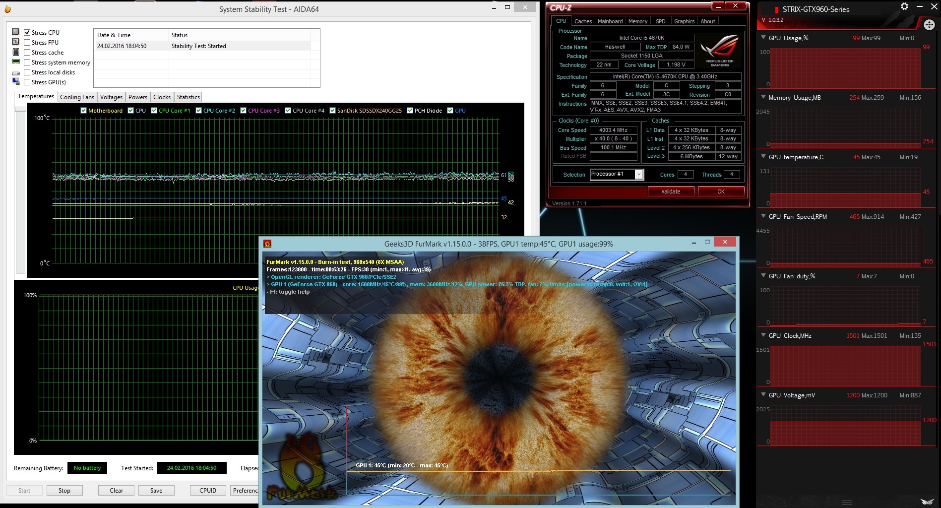Image resolution: width=941 pixels, height=508 pixels.
Task: Click OK in the CPU-Z window
Action: click(721, 191)
